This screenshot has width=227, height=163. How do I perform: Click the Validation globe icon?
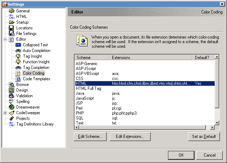coord(11,96)
